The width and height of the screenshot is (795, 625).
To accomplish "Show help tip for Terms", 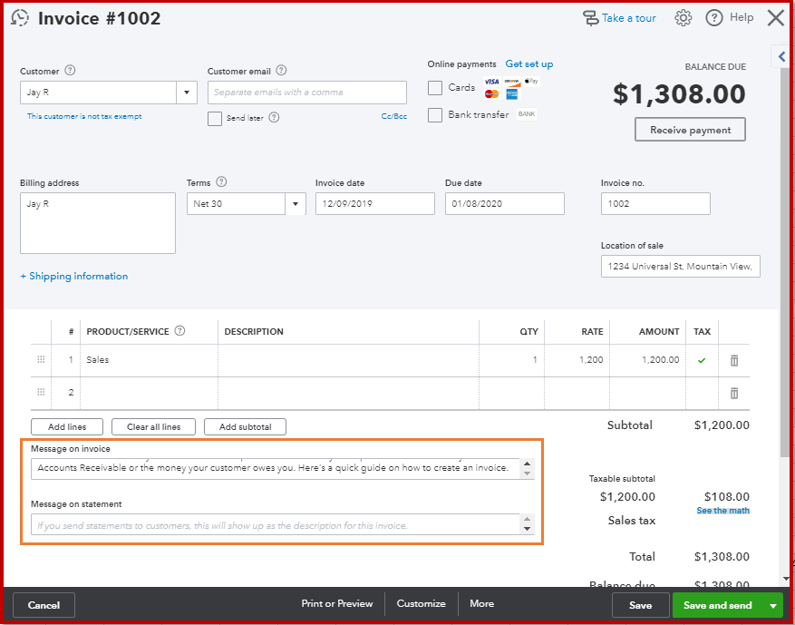I will (221, 182).
